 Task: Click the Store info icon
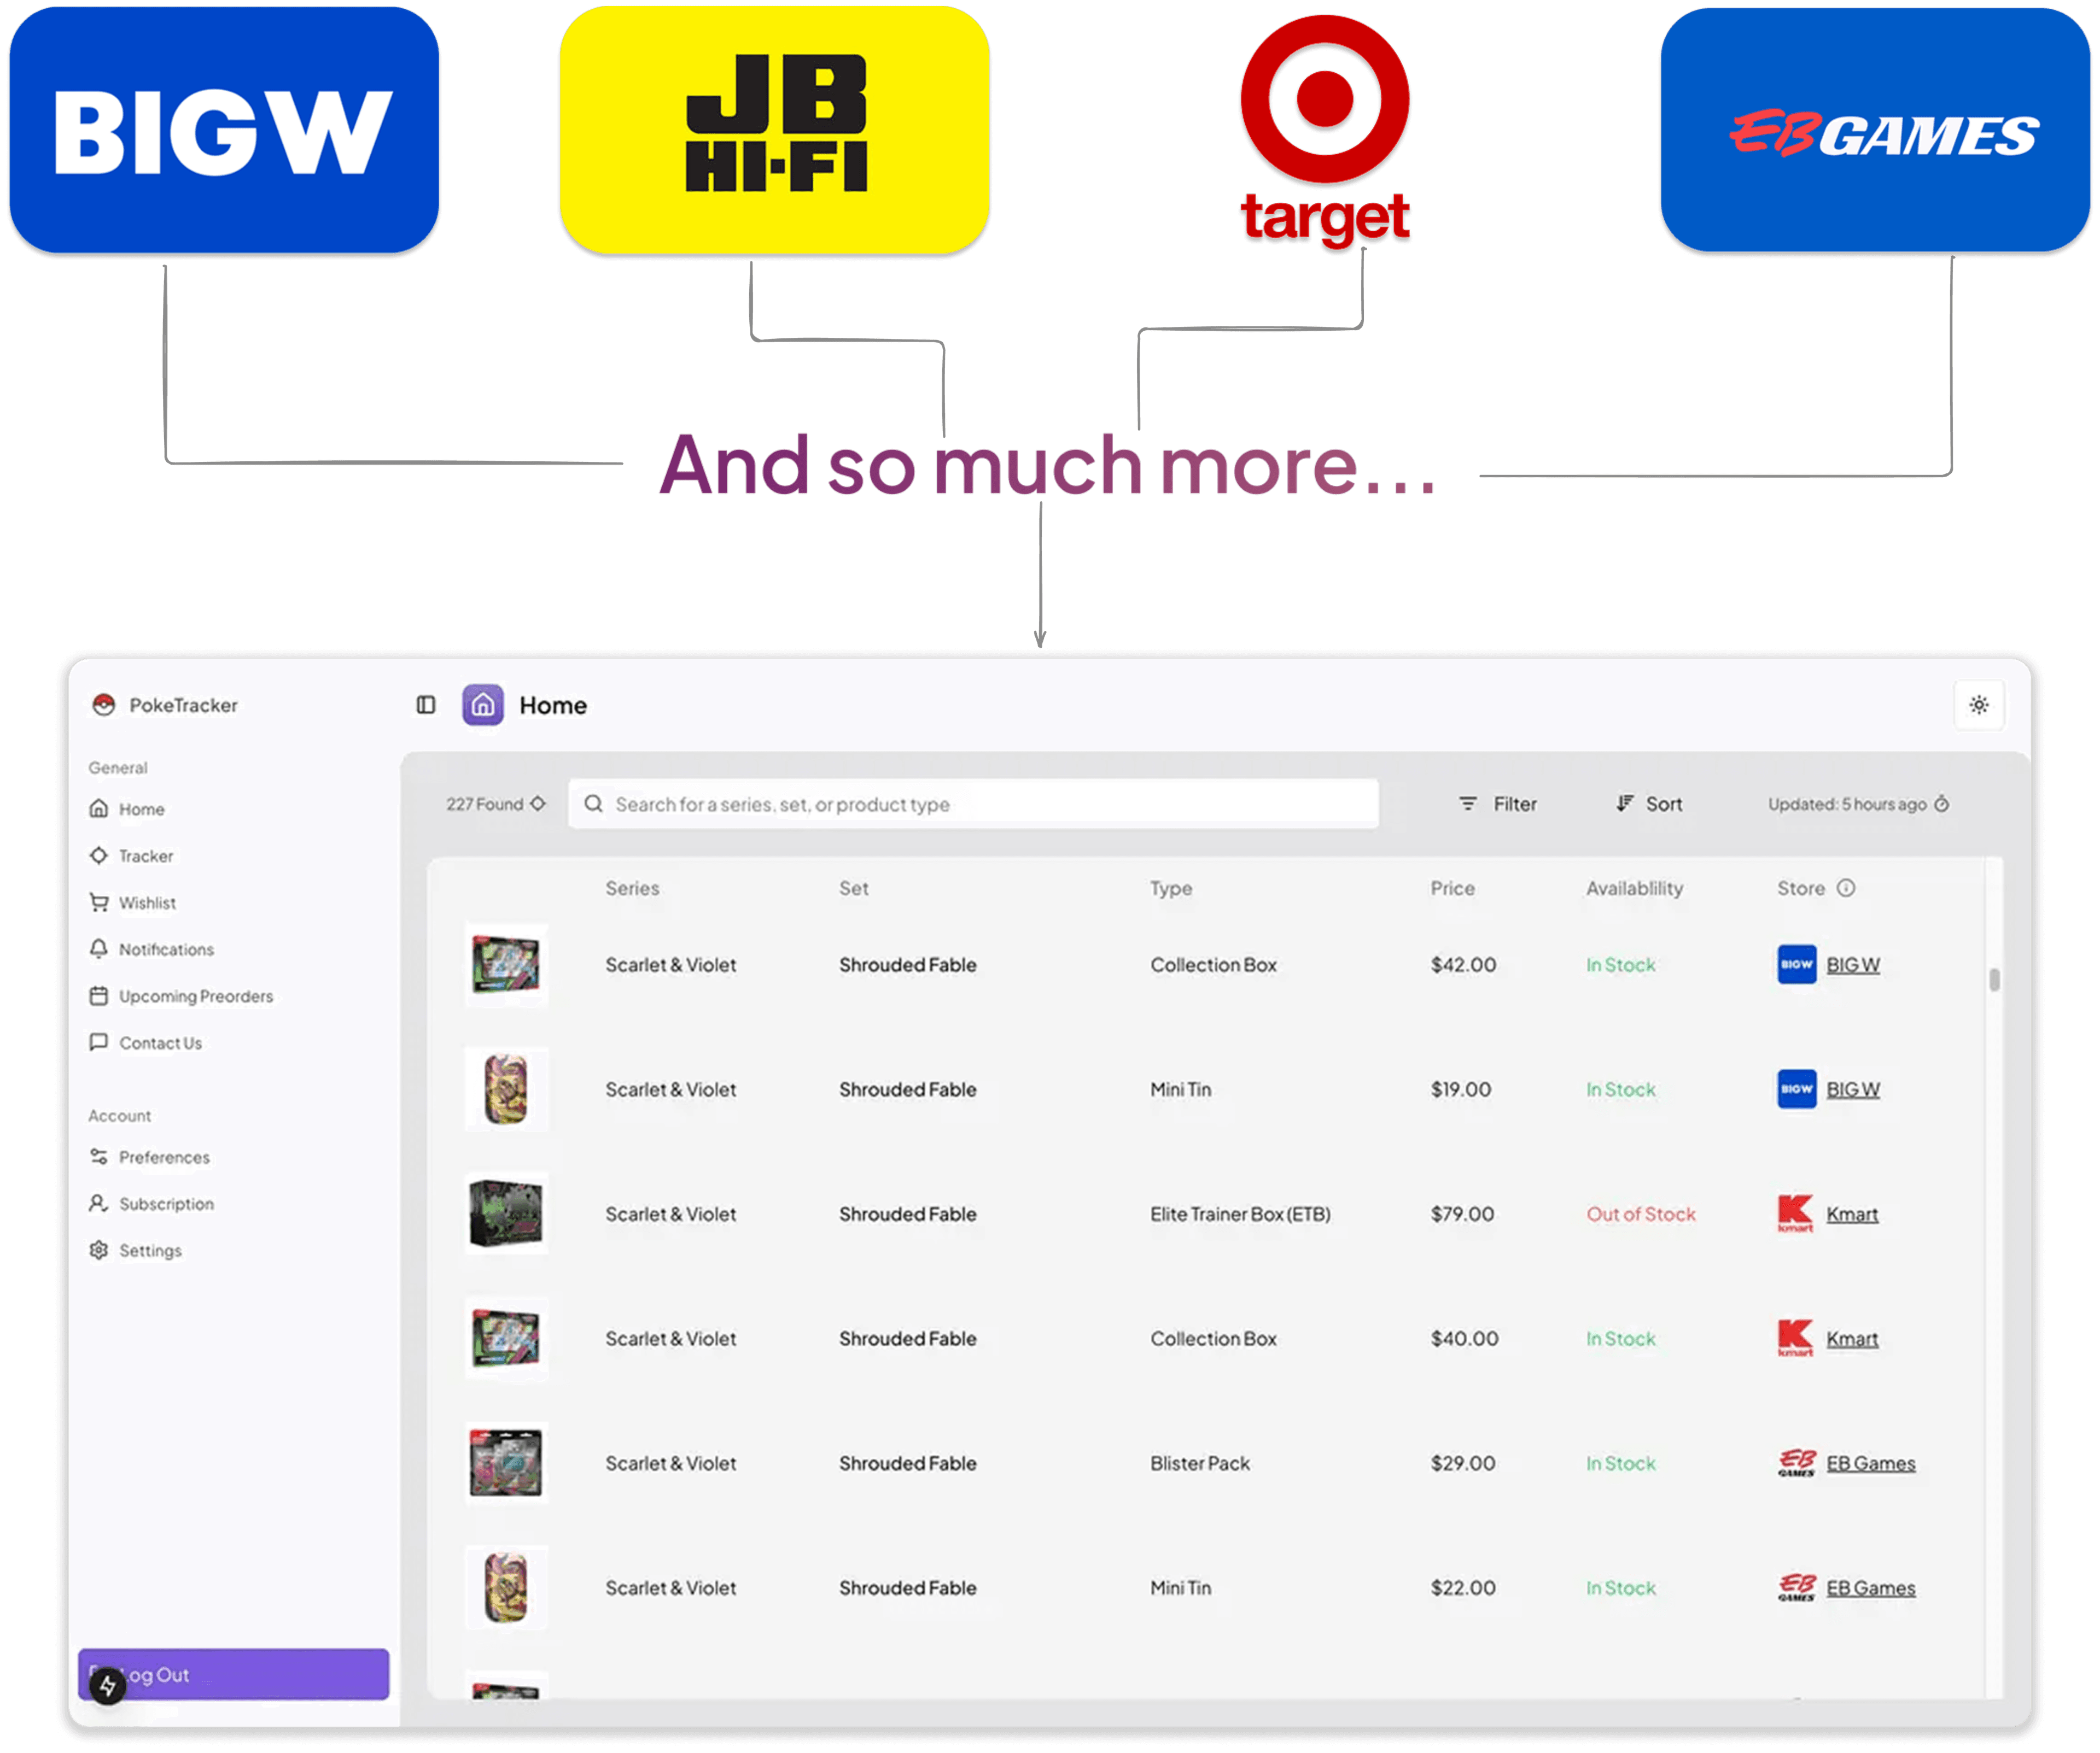pos(1846,888)
